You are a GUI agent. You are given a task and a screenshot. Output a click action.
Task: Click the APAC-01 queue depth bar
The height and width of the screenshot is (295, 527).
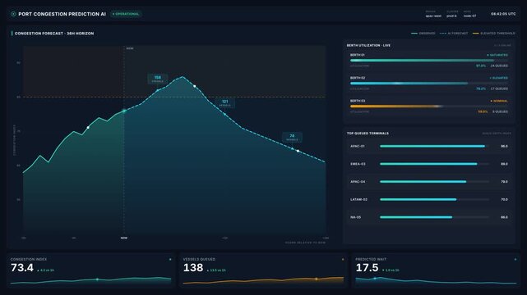[434, 147]
